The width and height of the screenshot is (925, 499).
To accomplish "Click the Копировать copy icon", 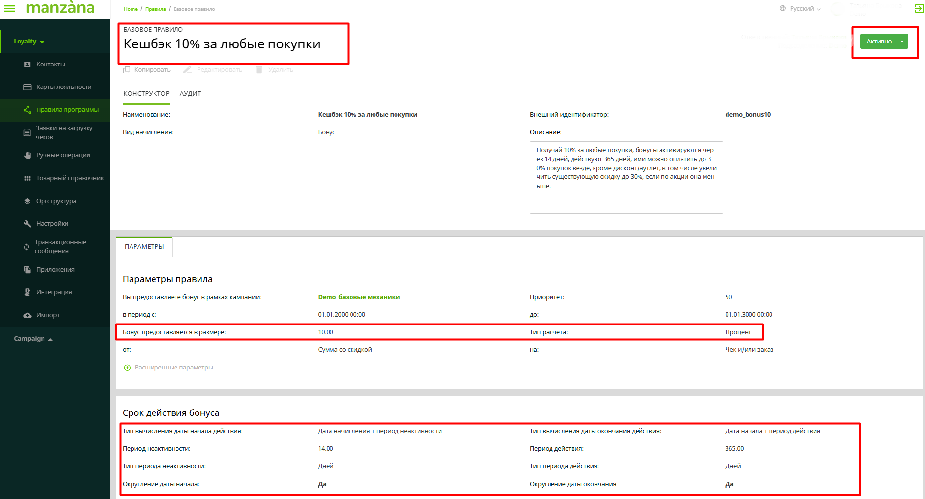I will pos(127,70).
